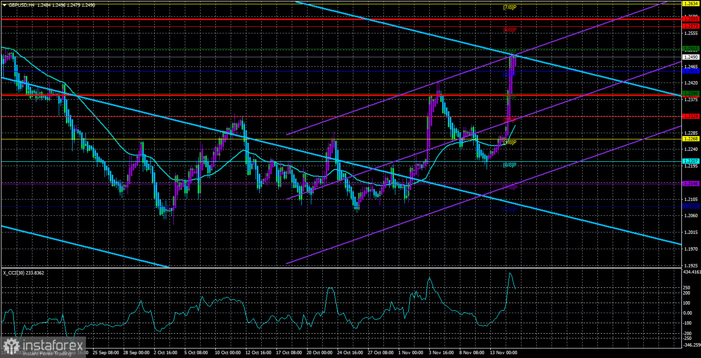701x358 pixels.
Task: Open the GBPUSD,H4 chart title arrow
Action: click(x=4, y=4)
